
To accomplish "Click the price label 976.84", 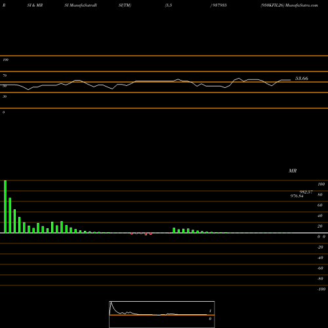I will pyautogui.click(x=297, y=196).
